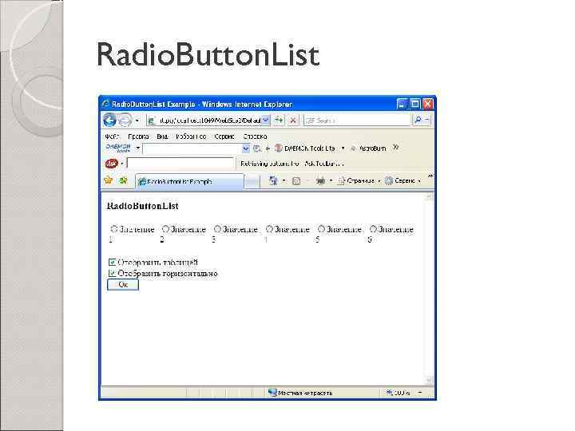This screenshot has width=575, height=431.
Task: Click the Ok button
Action: click(123, 284)
